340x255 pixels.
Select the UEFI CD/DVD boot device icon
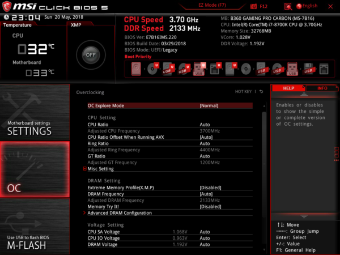coord(153,69)
